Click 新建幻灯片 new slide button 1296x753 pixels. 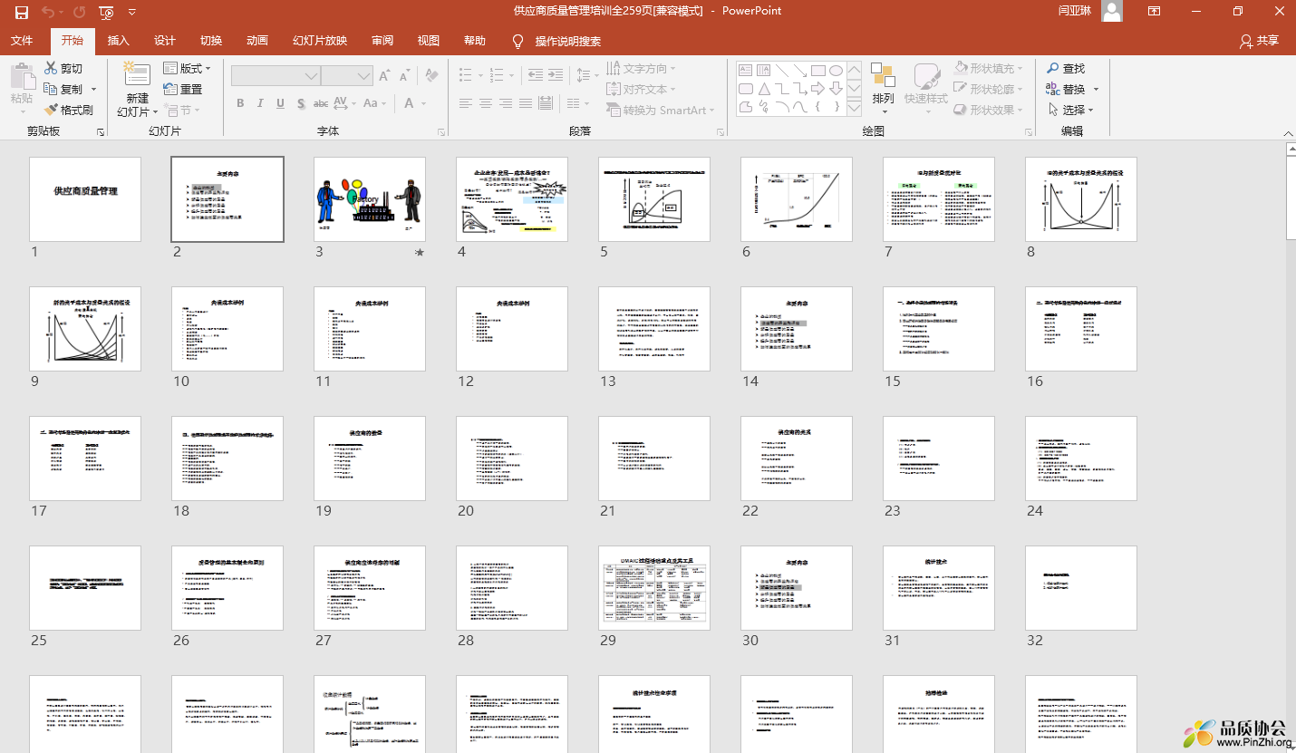pos(138,90)
